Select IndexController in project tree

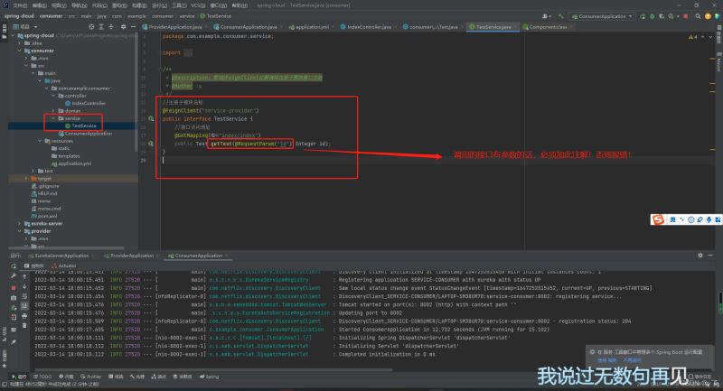point(89,103)
